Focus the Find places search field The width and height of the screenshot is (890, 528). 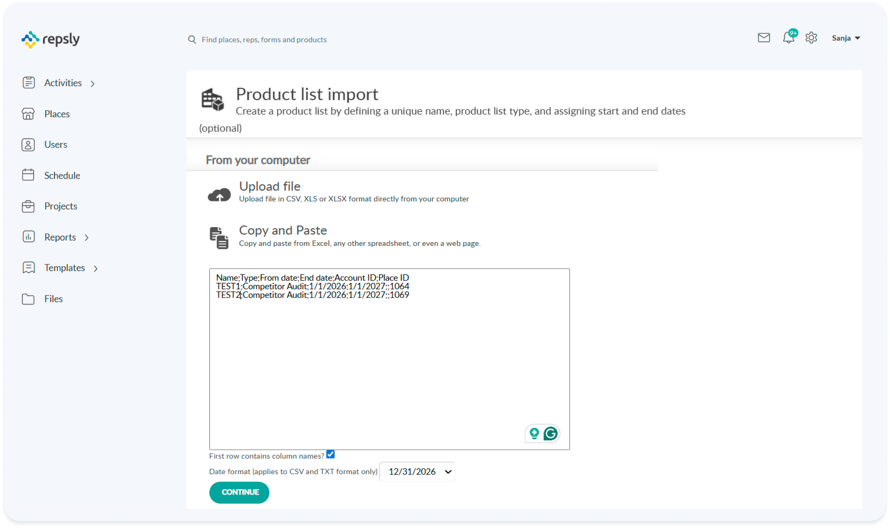[264, 40]
